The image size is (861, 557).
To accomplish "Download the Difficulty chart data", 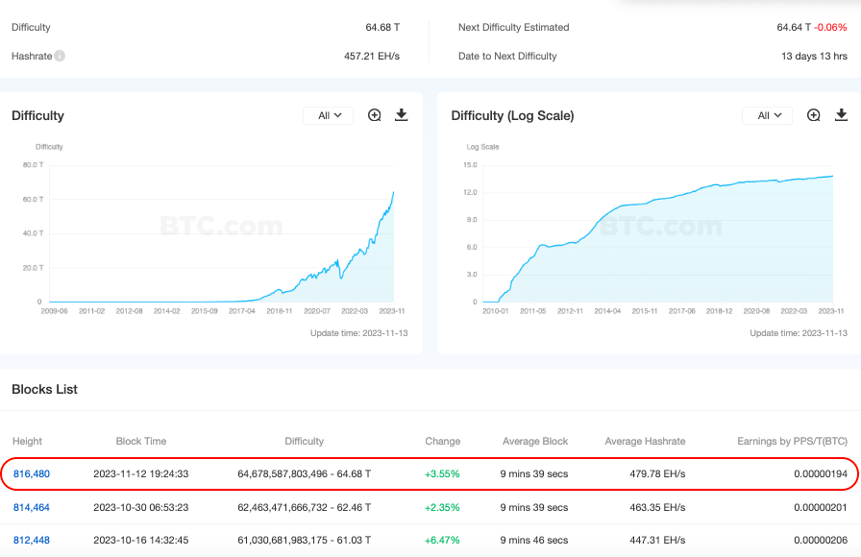I will (x=402, y=115).
